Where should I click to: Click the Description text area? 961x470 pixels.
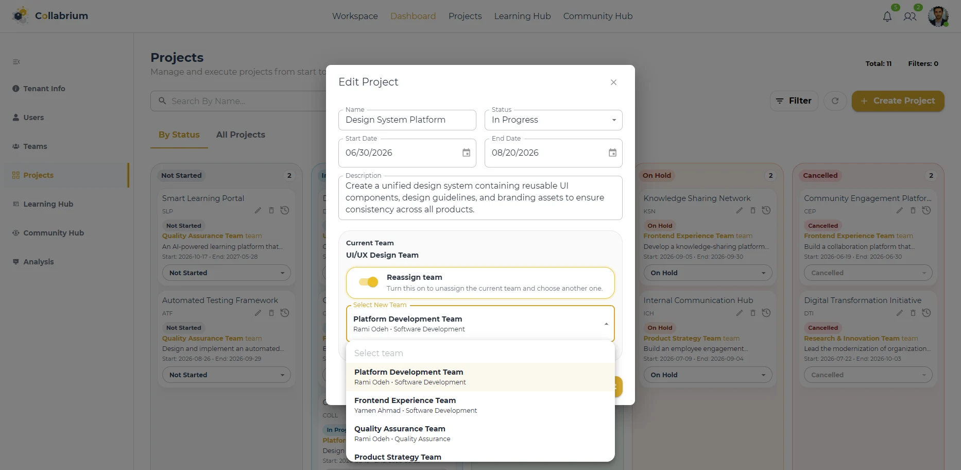[480, 198]
